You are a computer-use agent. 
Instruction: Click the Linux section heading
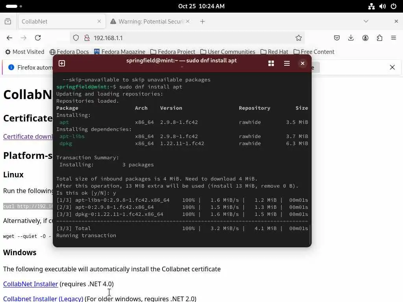[x=13, y=175]
